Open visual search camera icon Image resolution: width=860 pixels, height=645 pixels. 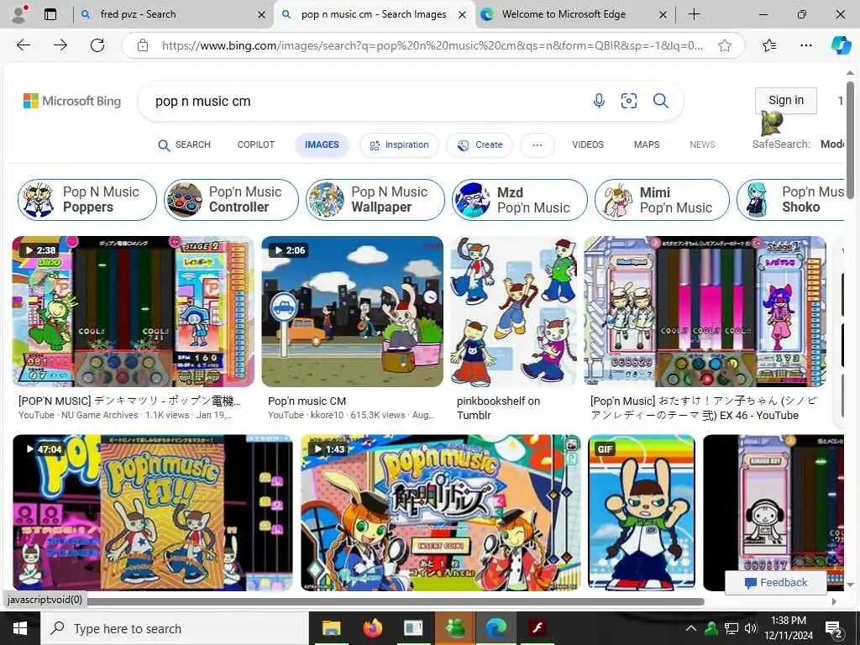click(628, 101)
